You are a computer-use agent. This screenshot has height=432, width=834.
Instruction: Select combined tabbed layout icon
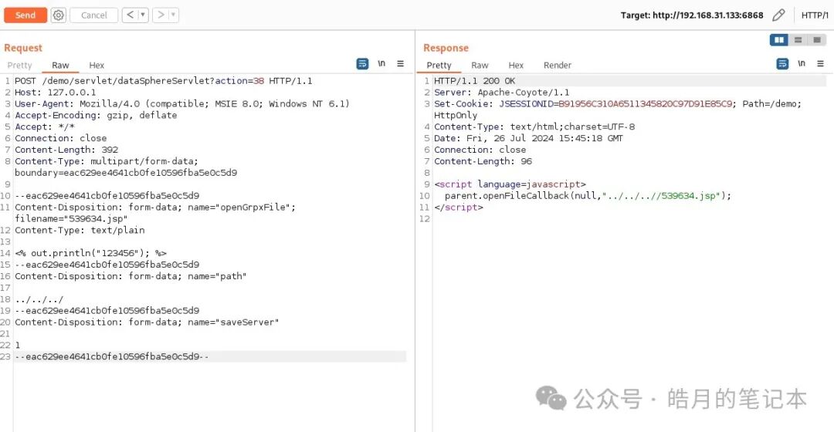coord(816,40)
